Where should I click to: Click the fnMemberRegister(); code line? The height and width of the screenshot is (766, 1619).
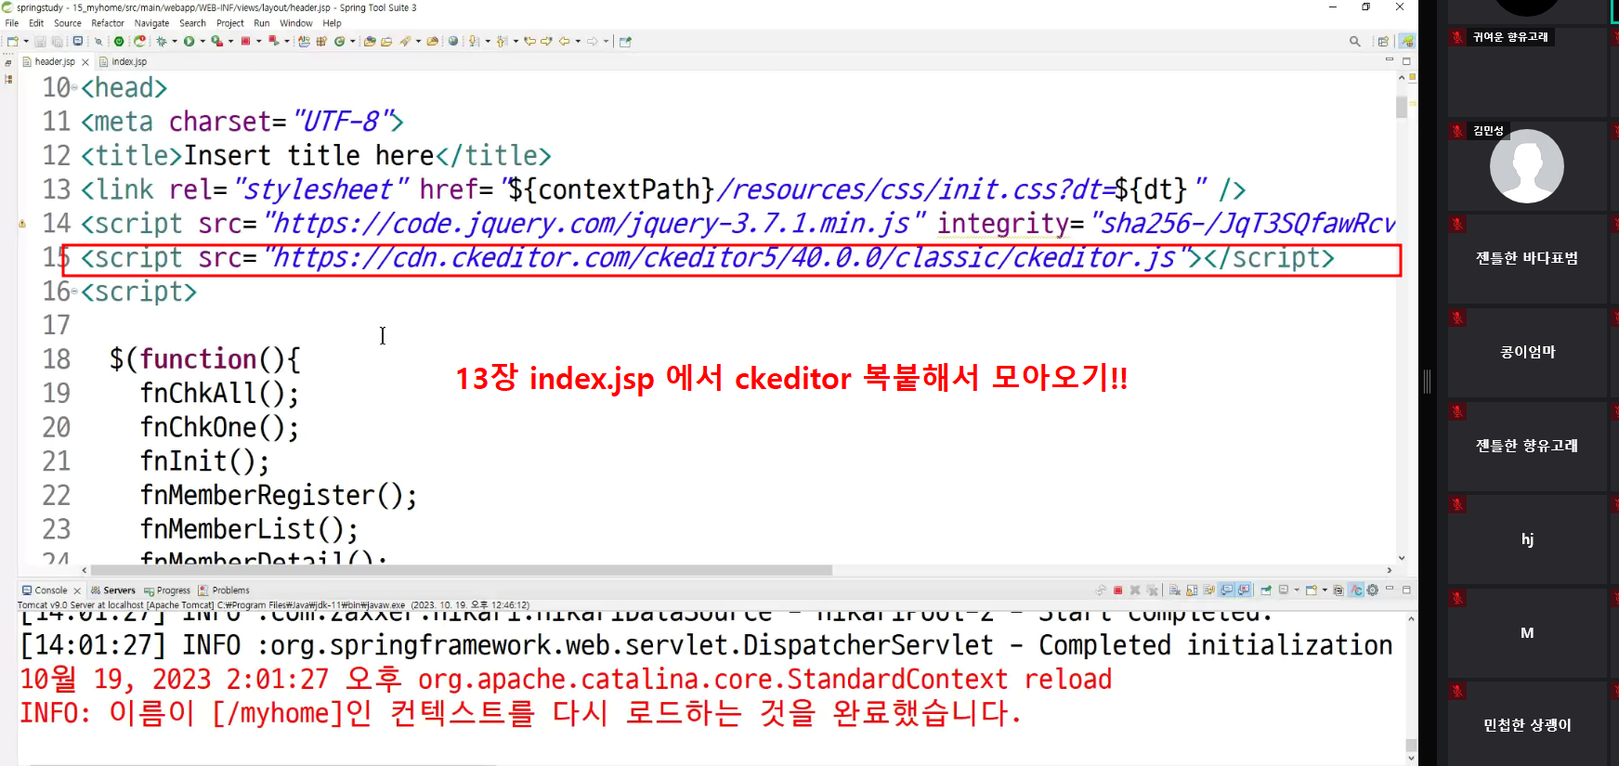coord(279,495)
